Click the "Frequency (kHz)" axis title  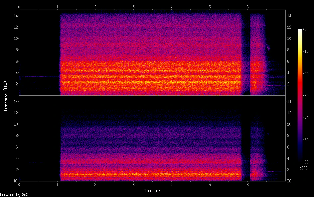click(5, 96)
